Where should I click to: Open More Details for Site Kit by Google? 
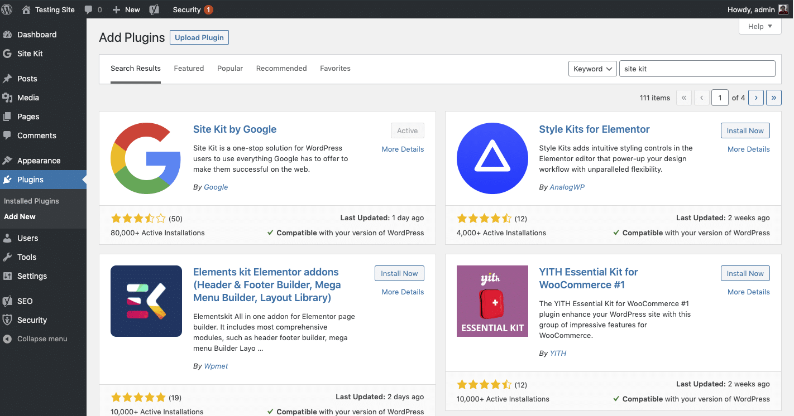point(403,149)
